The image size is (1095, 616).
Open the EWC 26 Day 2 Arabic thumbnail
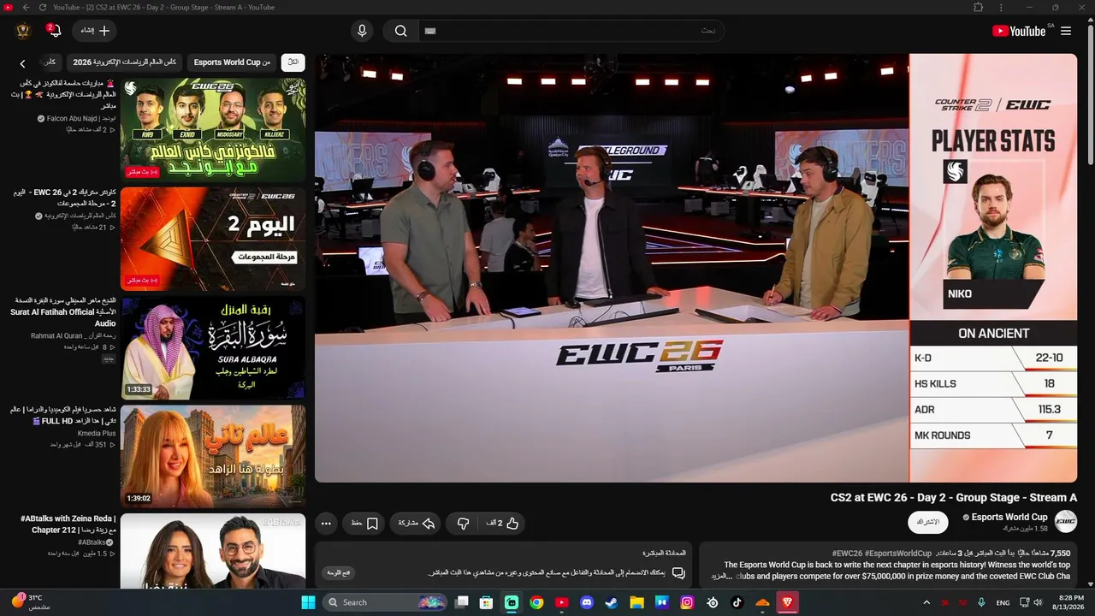(x=213, y=239)
